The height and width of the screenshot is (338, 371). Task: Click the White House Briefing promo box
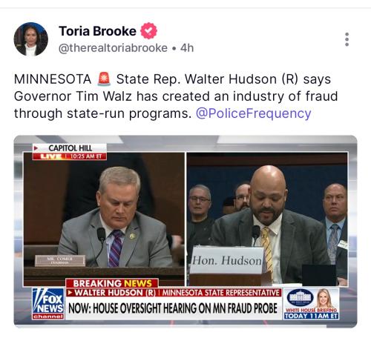click(311, 304)
